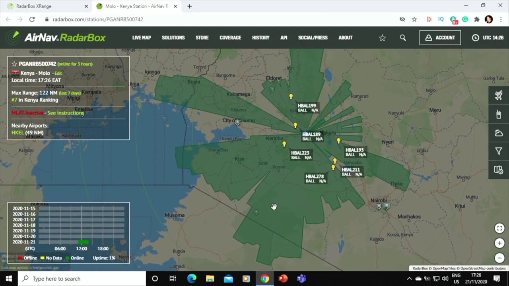
Task: Toggle fullscreen map view button
Action: [x=499, y=228]
